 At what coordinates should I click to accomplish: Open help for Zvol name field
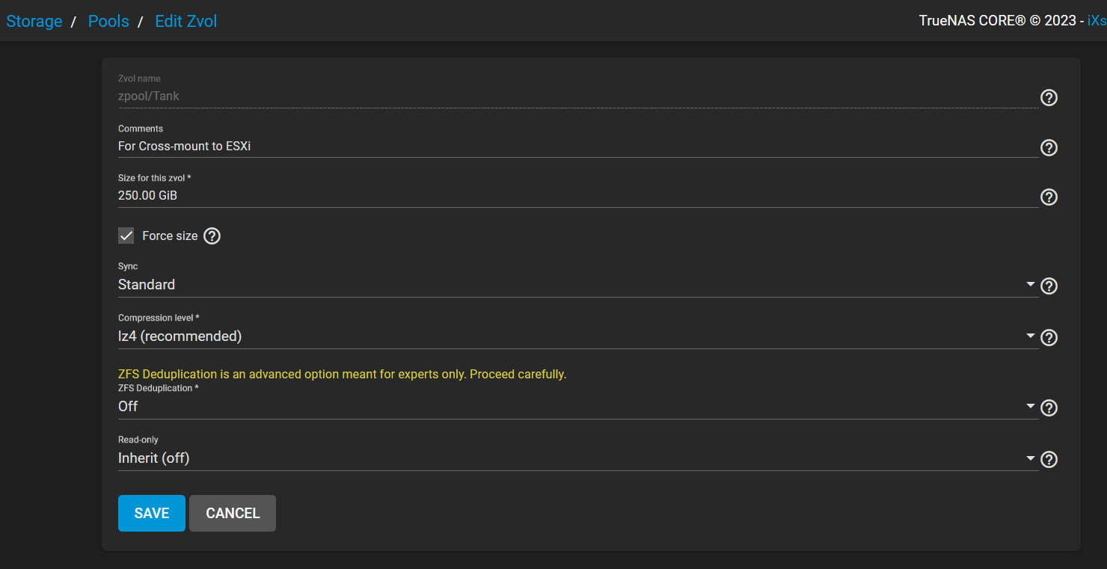click(1049, 97)
